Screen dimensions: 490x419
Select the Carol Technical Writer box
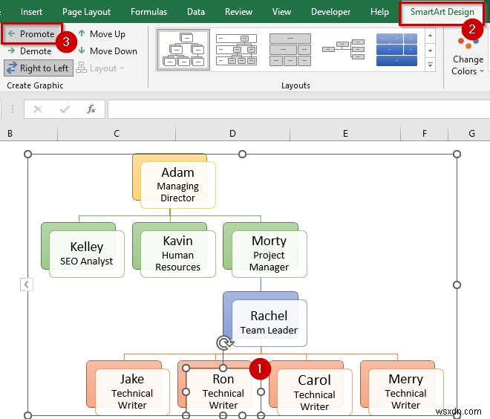coord(314,393)
